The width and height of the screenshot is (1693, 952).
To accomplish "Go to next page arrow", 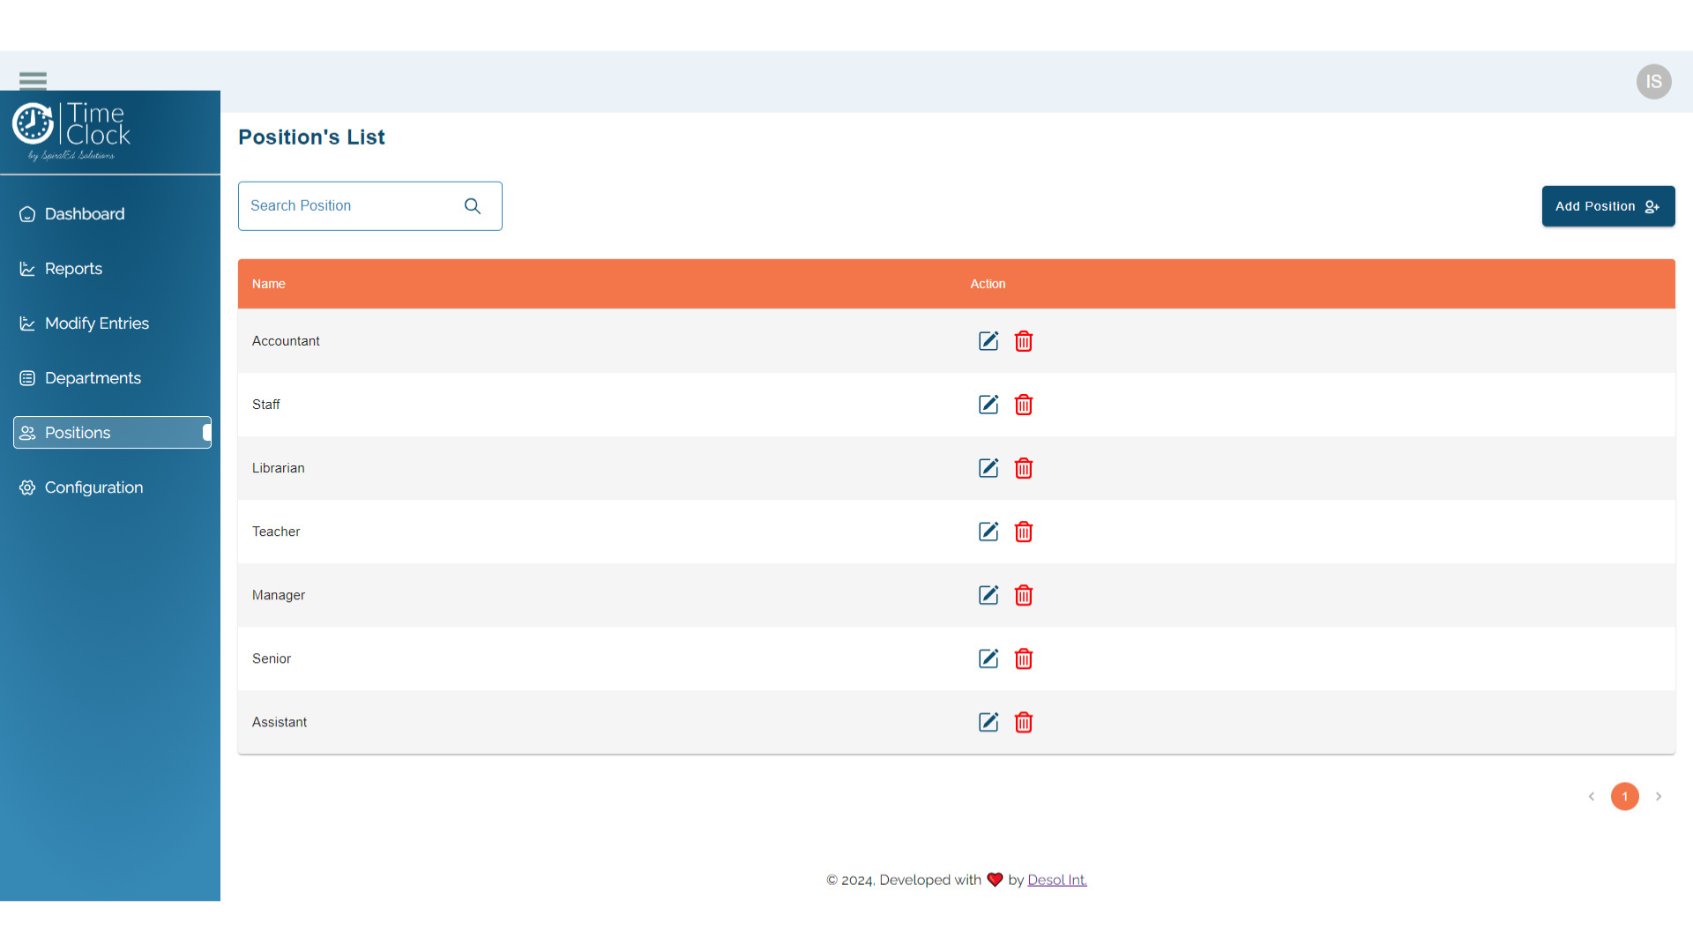I will point(1659,796).
